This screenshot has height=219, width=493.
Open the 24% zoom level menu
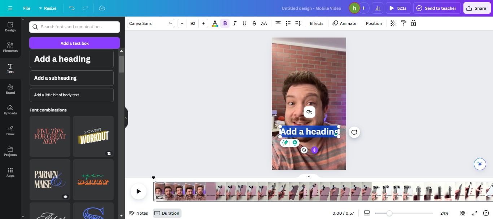[x=444, y=213]
